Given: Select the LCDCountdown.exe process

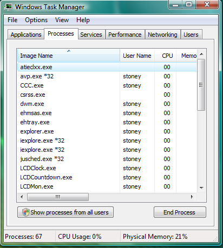Looking at the screenshot, I should (x=107, y=177).
